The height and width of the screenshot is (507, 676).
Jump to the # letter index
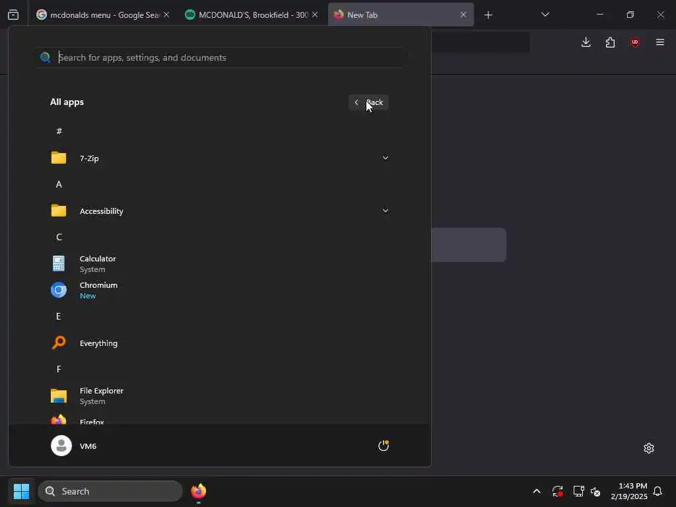59,131
